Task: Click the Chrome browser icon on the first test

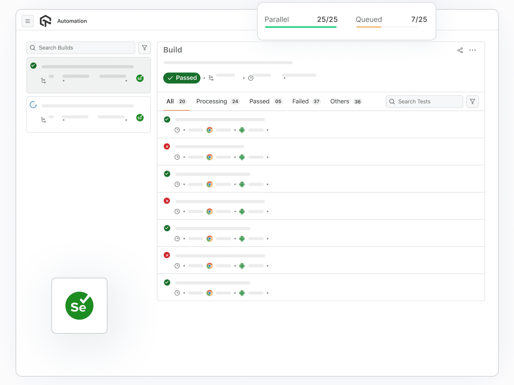Action: click(x=209, y=130)
